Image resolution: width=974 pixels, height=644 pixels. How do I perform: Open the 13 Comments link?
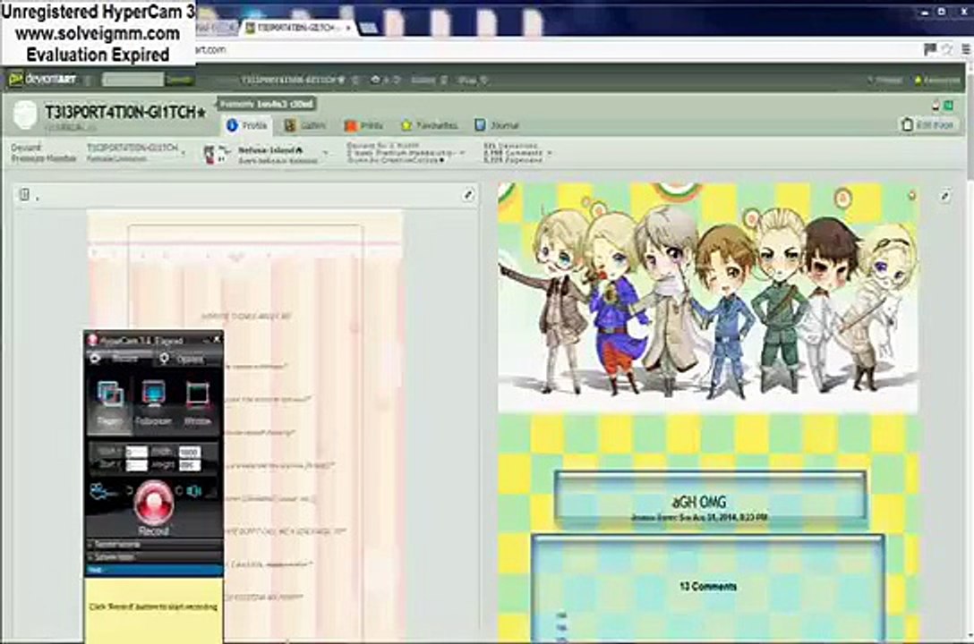(x=707, y=586)
